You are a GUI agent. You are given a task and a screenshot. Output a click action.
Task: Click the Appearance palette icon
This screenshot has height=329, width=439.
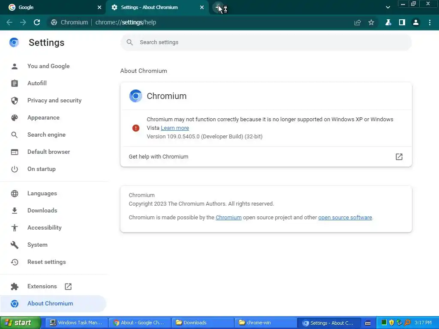[15, 117]
